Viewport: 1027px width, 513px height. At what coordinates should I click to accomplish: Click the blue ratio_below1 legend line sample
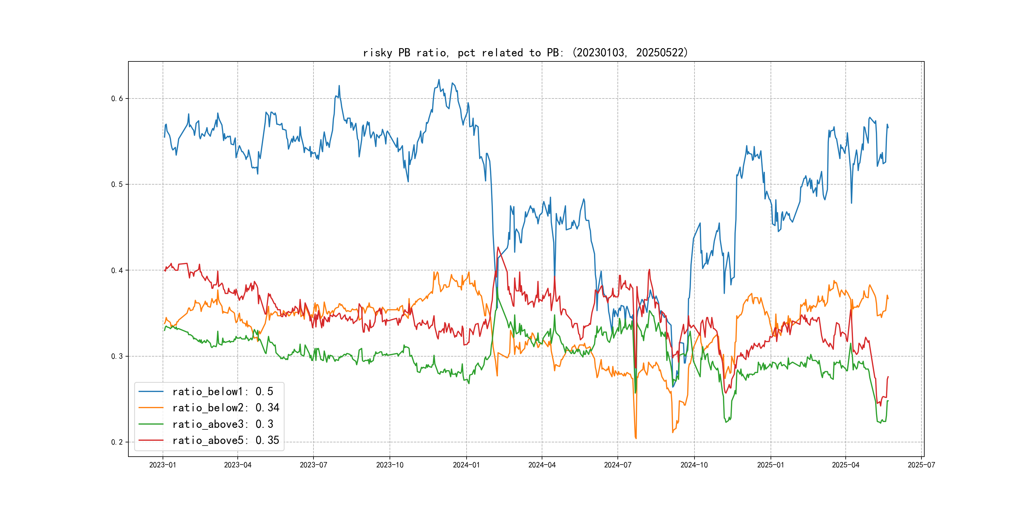pos(151,391)
